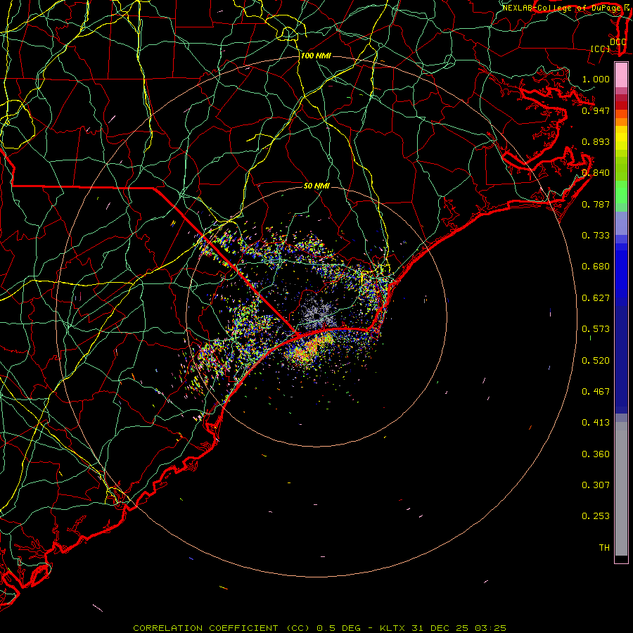
Task: Click the "DCC" product label
Action: pyautogui.click(x=618, y=42)
